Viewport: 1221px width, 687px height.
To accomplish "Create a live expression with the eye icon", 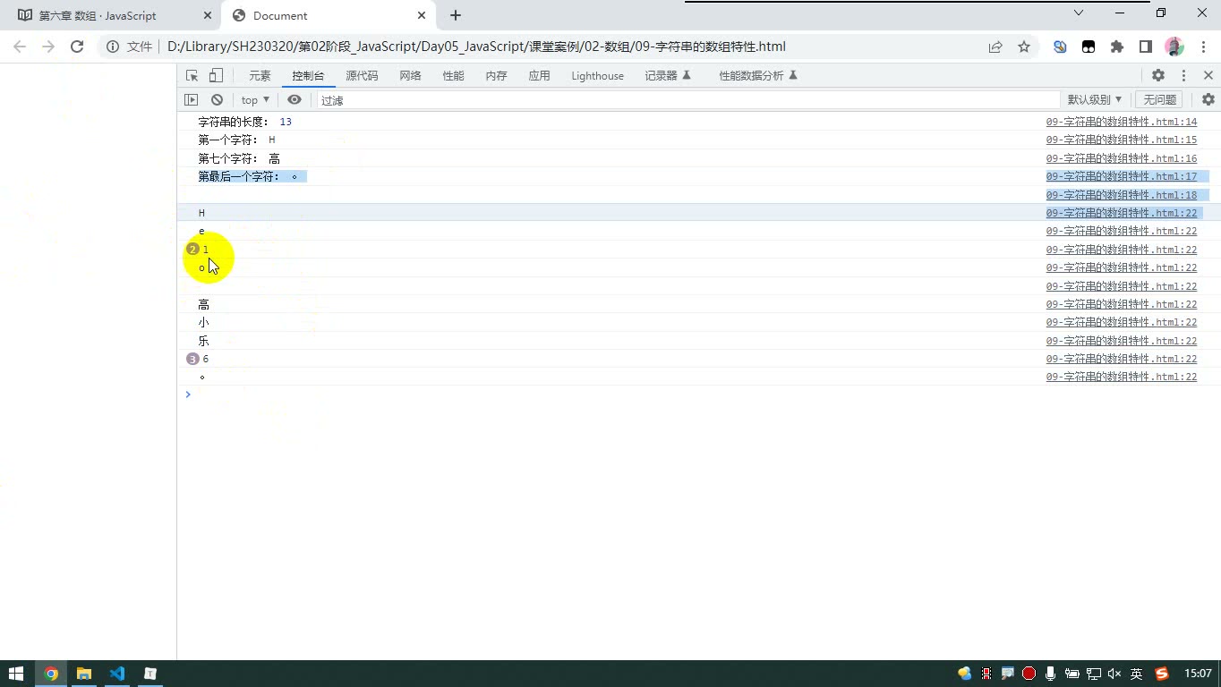I will pyautogui.click(x=295, y=100).
